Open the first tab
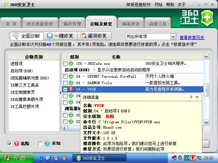This screenshot has height=163, width=218. [x=11, y=23]
